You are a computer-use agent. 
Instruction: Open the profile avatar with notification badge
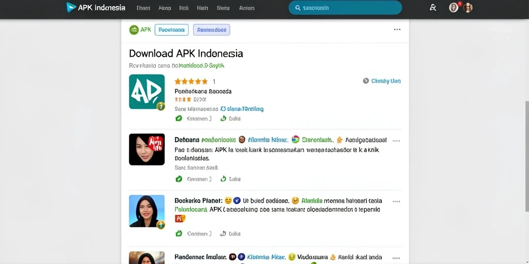(454, 7)
